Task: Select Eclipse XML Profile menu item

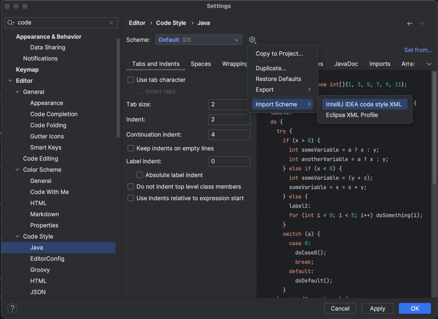Action: [x=351, y=115]
